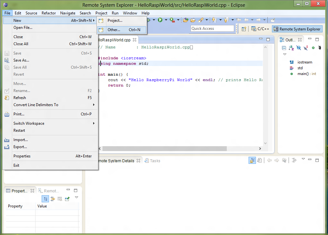Open the Search dropdown arrow in toolbar
328x235 pixels.
point(207,20)
